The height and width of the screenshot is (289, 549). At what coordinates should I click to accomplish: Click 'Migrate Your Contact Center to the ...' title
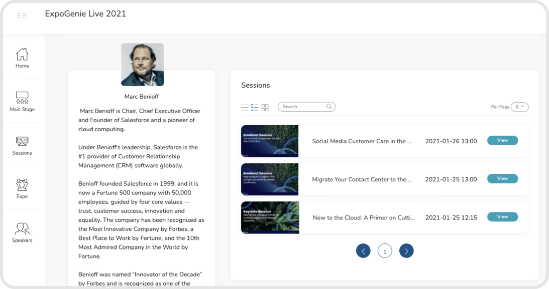362,179
